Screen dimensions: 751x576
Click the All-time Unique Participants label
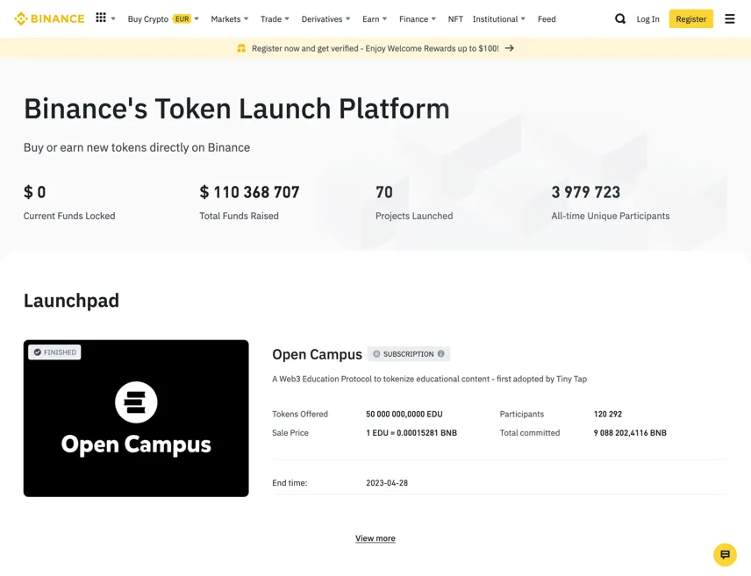pyautogui.click(x=611, y=216)
